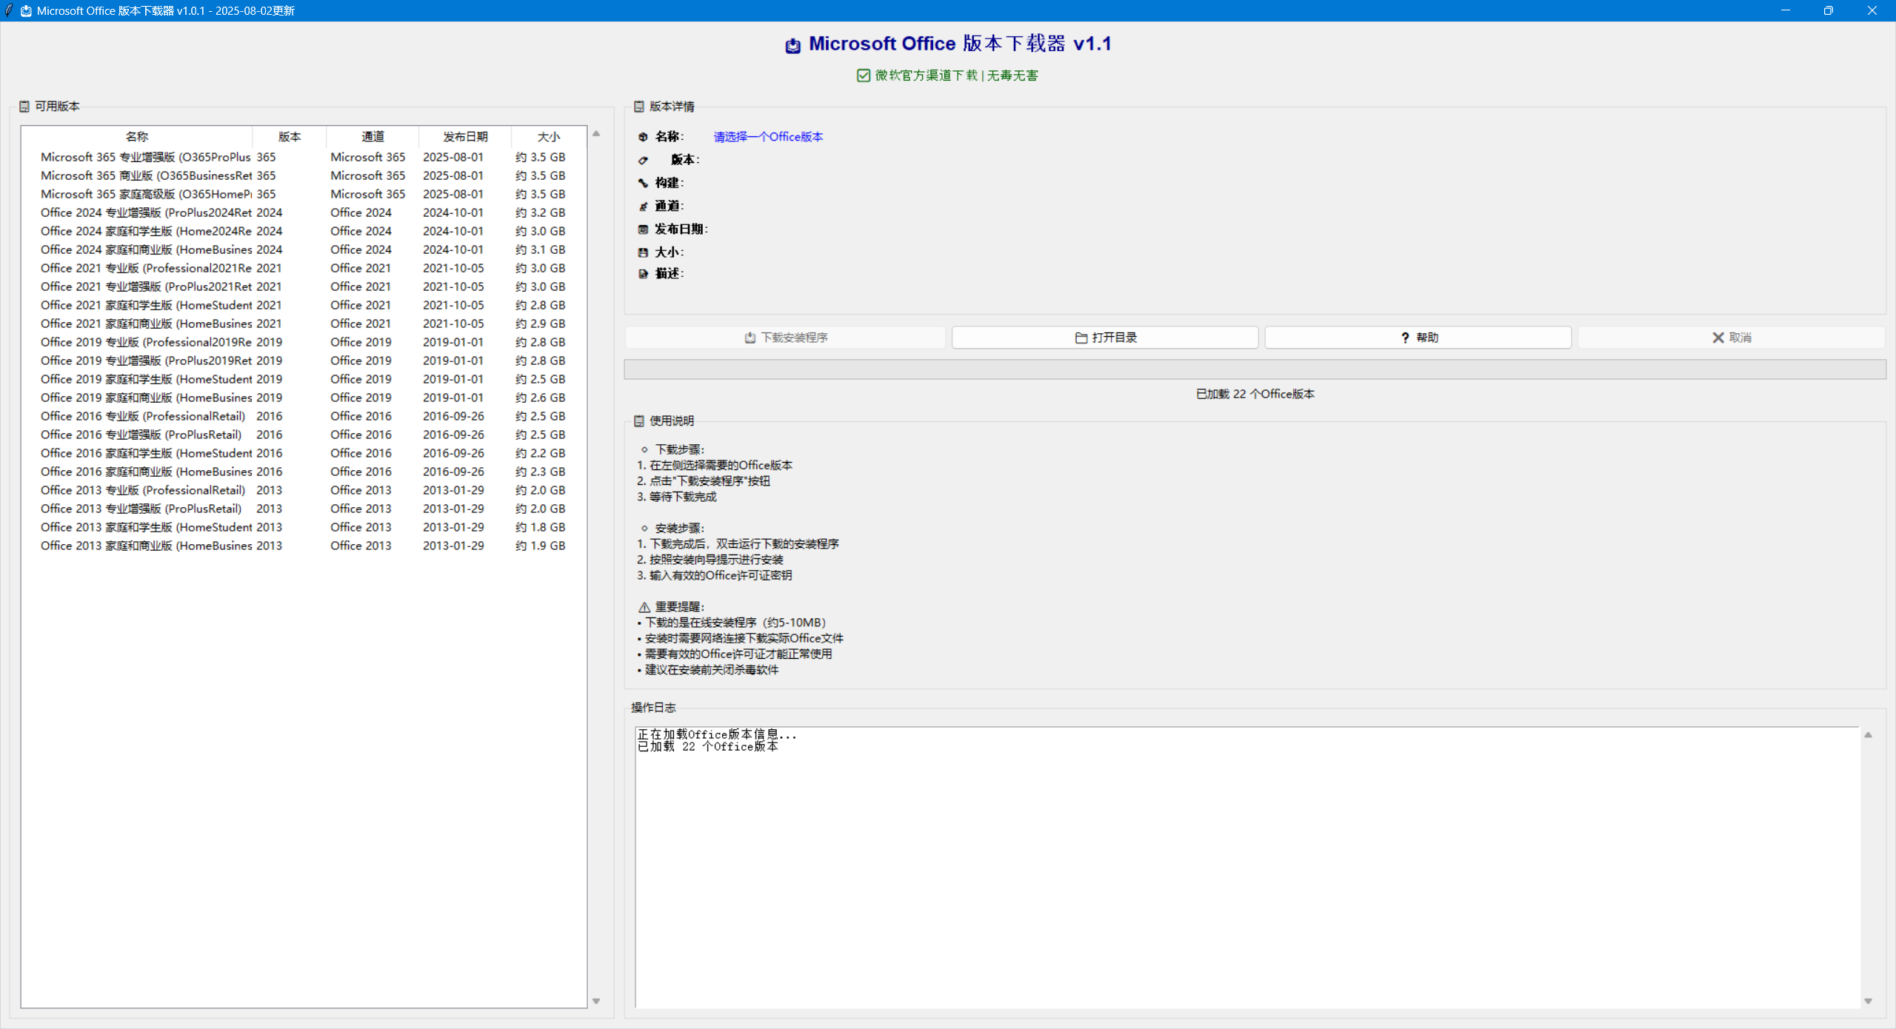Sort by the 名称 column header
Image resolution: width=1896 pixels, height=1029 pixels.
(x=137, y=137)
